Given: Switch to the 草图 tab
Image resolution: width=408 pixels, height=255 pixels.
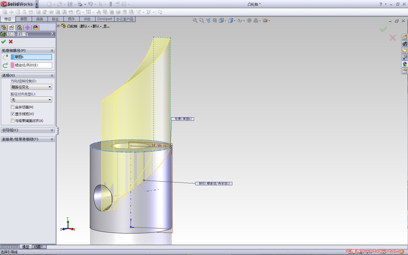Looking at the screenshot, I should [x=24, y=19].
